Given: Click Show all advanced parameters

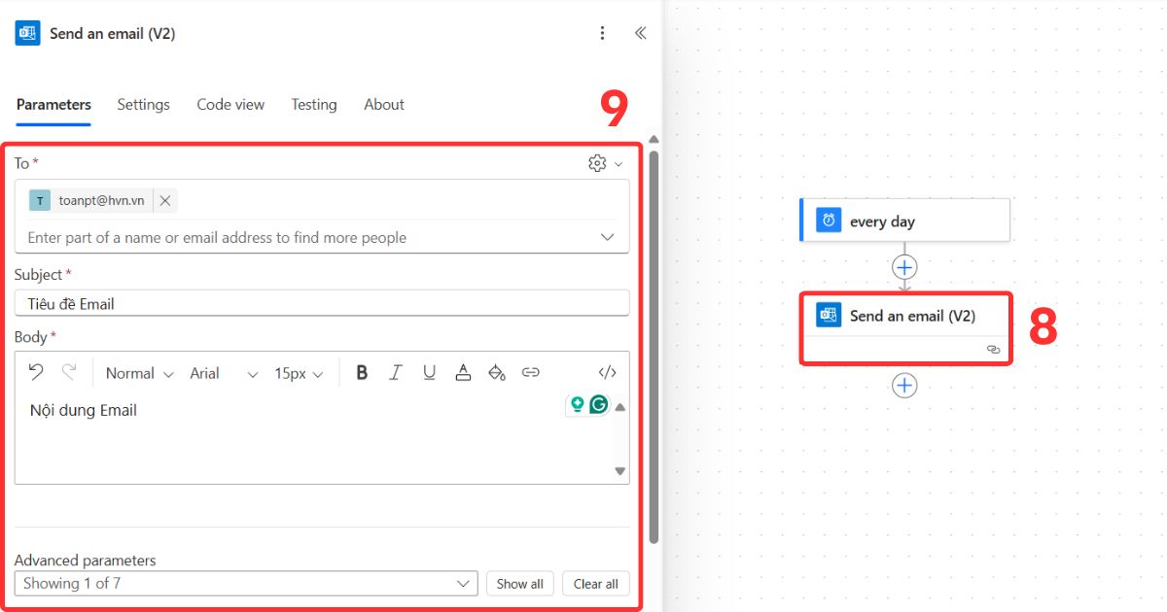Looking at the screenshot, I should click(x=519, y=583).
